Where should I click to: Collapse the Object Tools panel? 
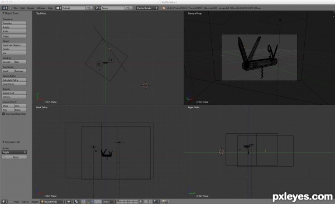3,13
